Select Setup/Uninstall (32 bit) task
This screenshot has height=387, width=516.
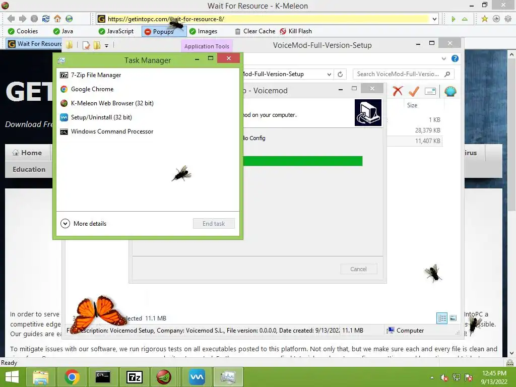click(148, 117)
